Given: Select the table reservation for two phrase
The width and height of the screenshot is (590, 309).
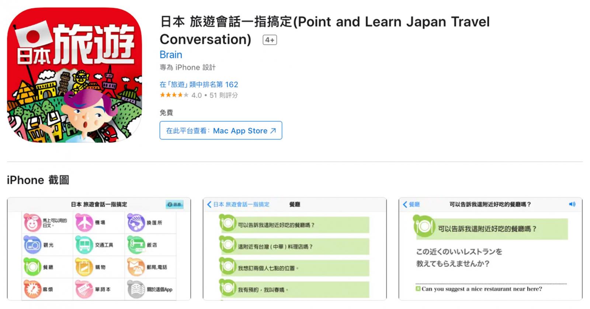Looking at the screenshot, I should [295, 268].
